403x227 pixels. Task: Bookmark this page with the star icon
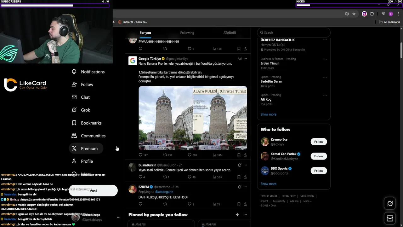tap(354, 14)
